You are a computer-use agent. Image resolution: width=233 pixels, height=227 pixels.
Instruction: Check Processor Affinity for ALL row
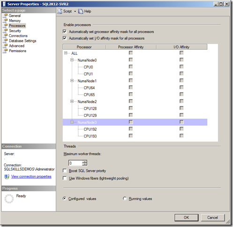pyautogui.click(x=131, y=53)
